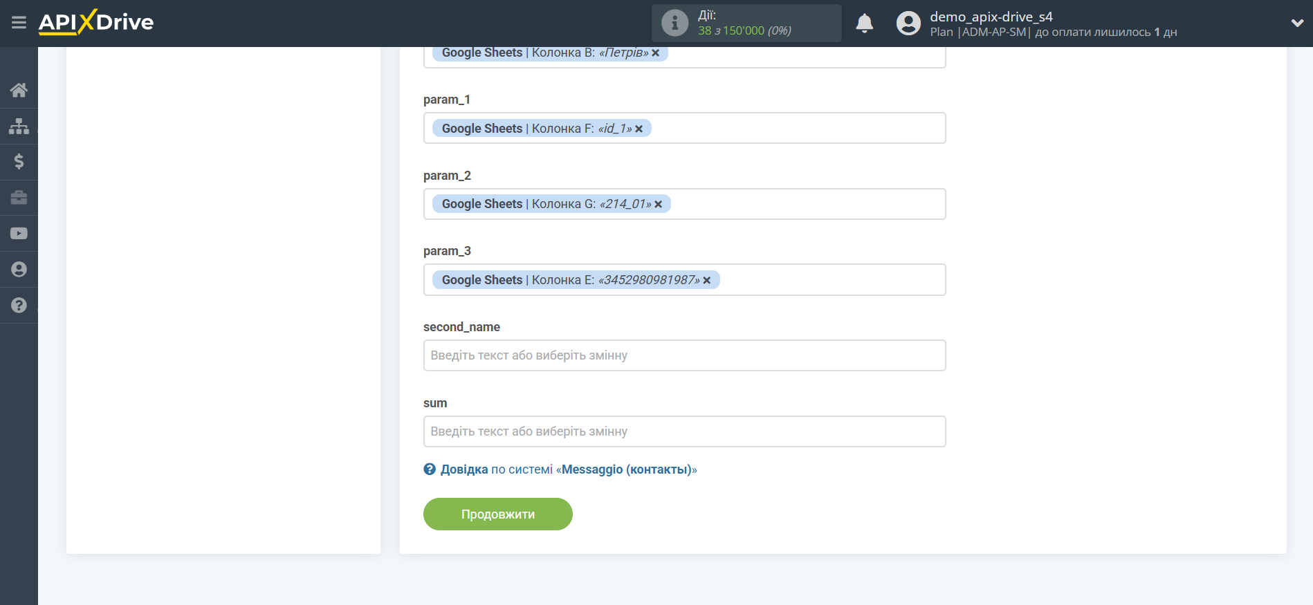Remove the Колонка B «Петрів» tag
This screenshot has width=1313, height=605.
656,53
